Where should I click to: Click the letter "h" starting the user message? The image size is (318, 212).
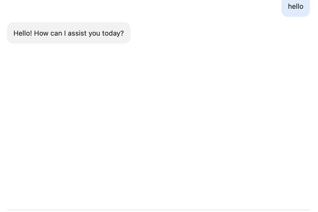[x=290, y=6]
